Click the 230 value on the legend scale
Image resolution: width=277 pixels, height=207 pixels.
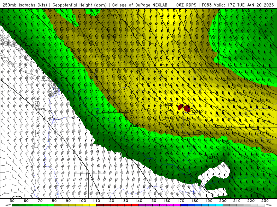[265, 201]
